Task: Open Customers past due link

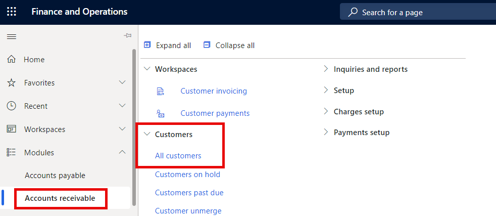Action: [x=189, y=193]
